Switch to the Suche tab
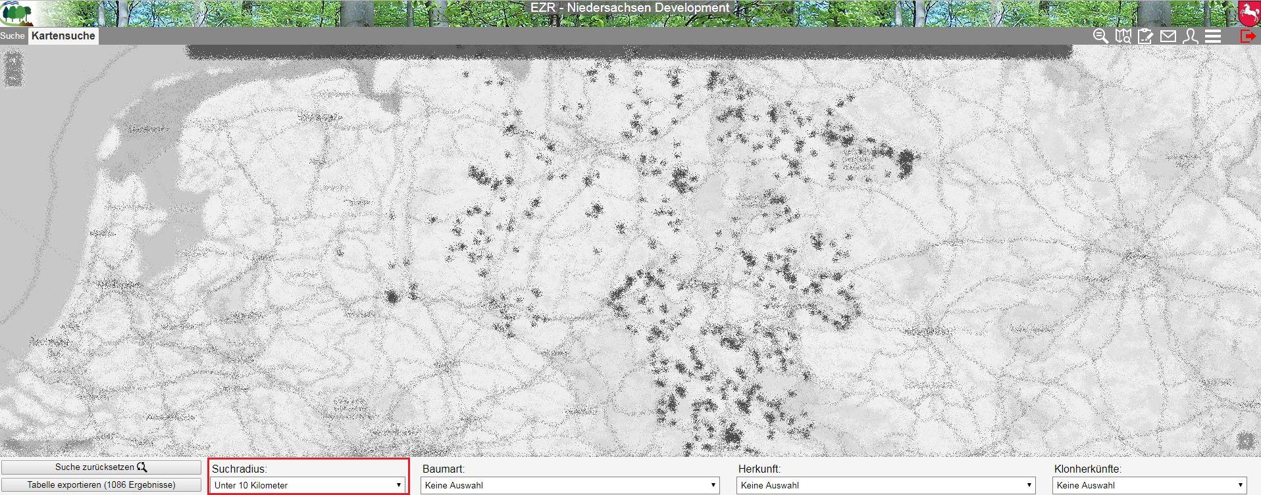 click(13, 36)
